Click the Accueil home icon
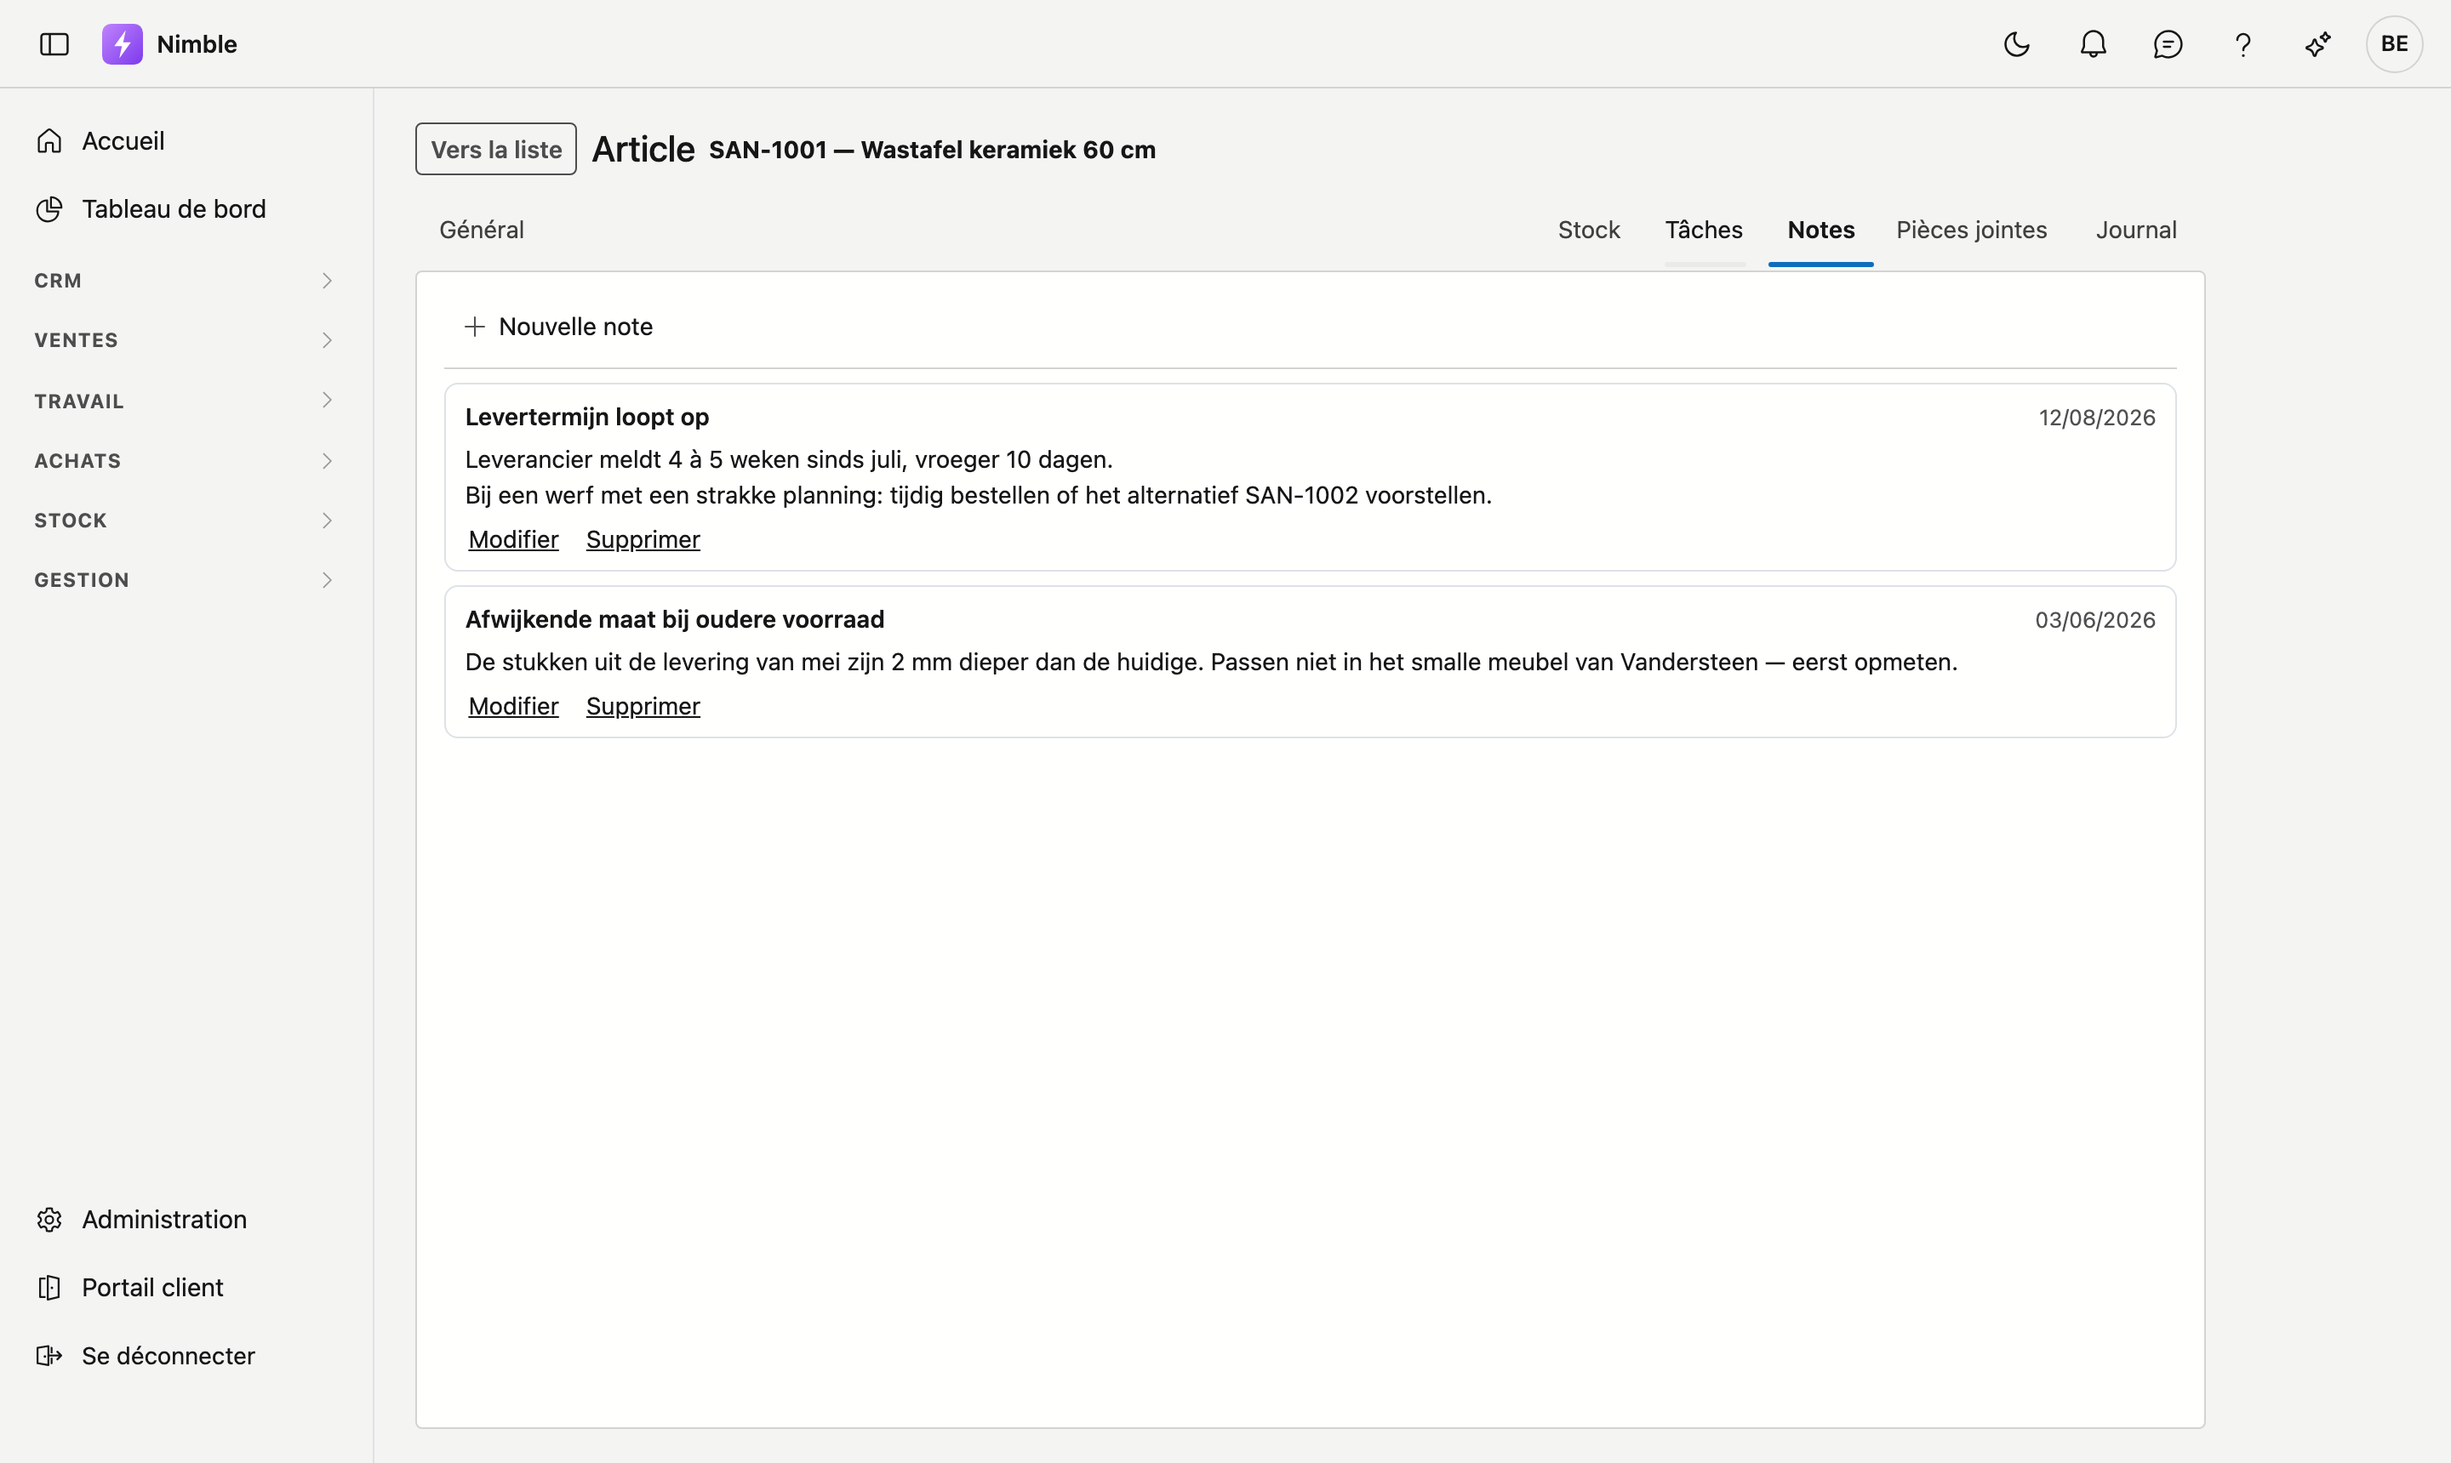 point(49,141)
